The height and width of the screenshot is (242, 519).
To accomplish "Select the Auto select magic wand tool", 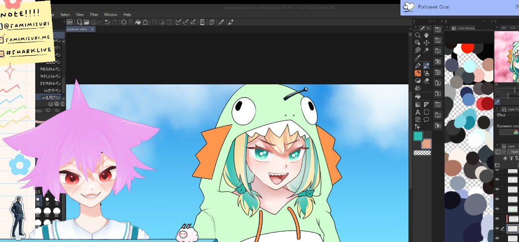I will [427, 50].
